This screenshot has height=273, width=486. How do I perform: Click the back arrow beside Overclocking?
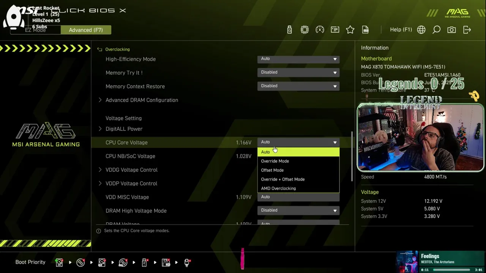click(99, 49)
